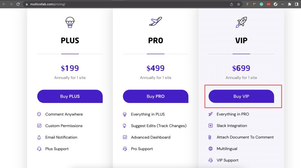301x168 pixels.
Task: Click the multicollab.com/pricing address field
Action: coord(127,4)
